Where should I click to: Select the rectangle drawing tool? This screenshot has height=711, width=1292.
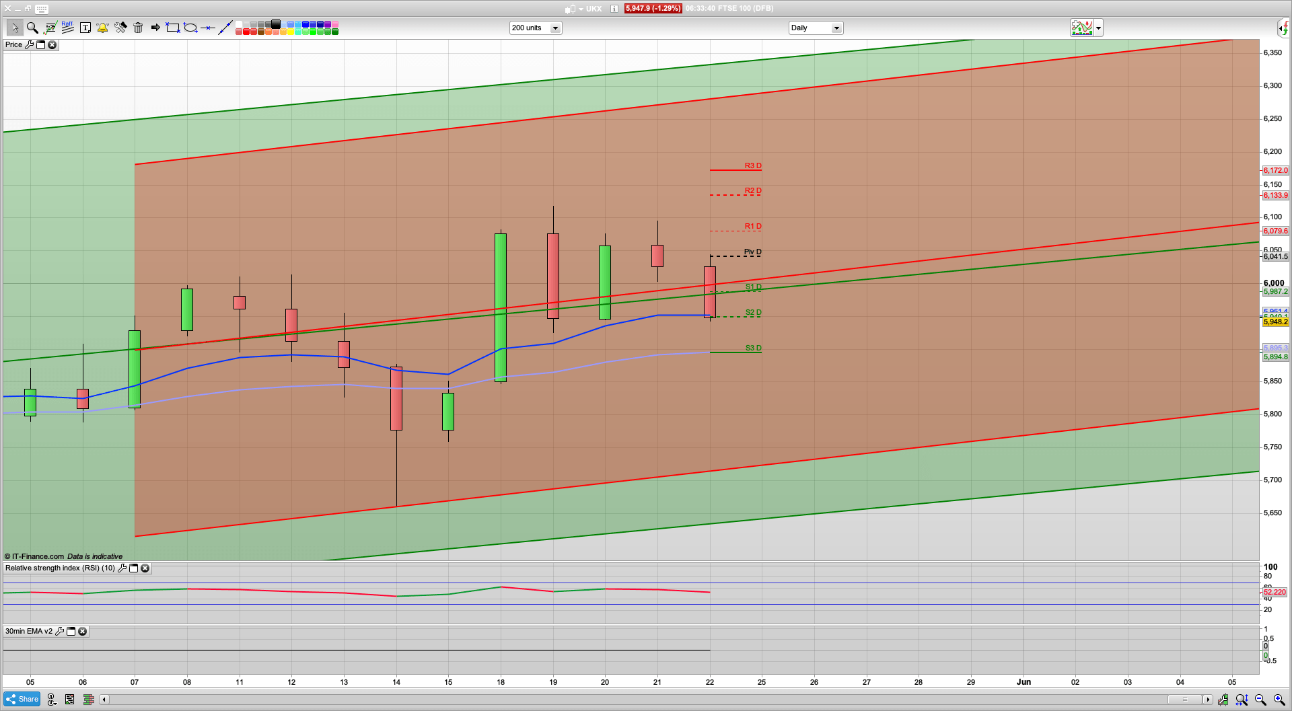click(x=173, y=28)
